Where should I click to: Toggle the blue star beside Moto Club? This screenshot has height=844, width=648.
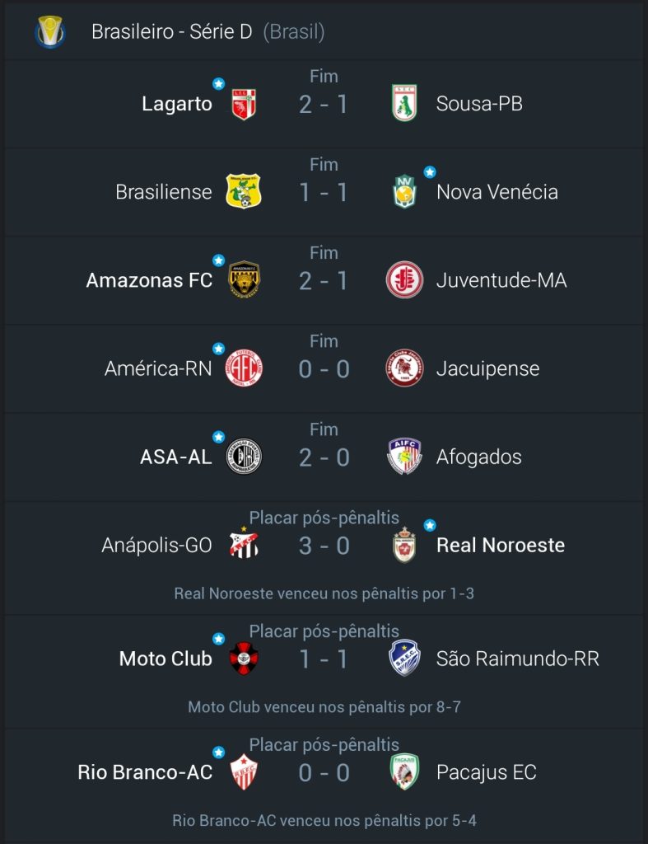coord(218,639)
